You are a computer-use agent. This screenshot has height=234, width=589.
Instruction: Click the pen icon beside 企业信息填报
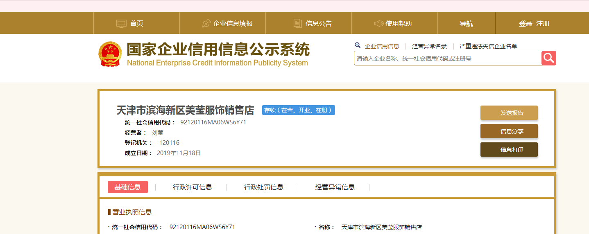(206, 23)
